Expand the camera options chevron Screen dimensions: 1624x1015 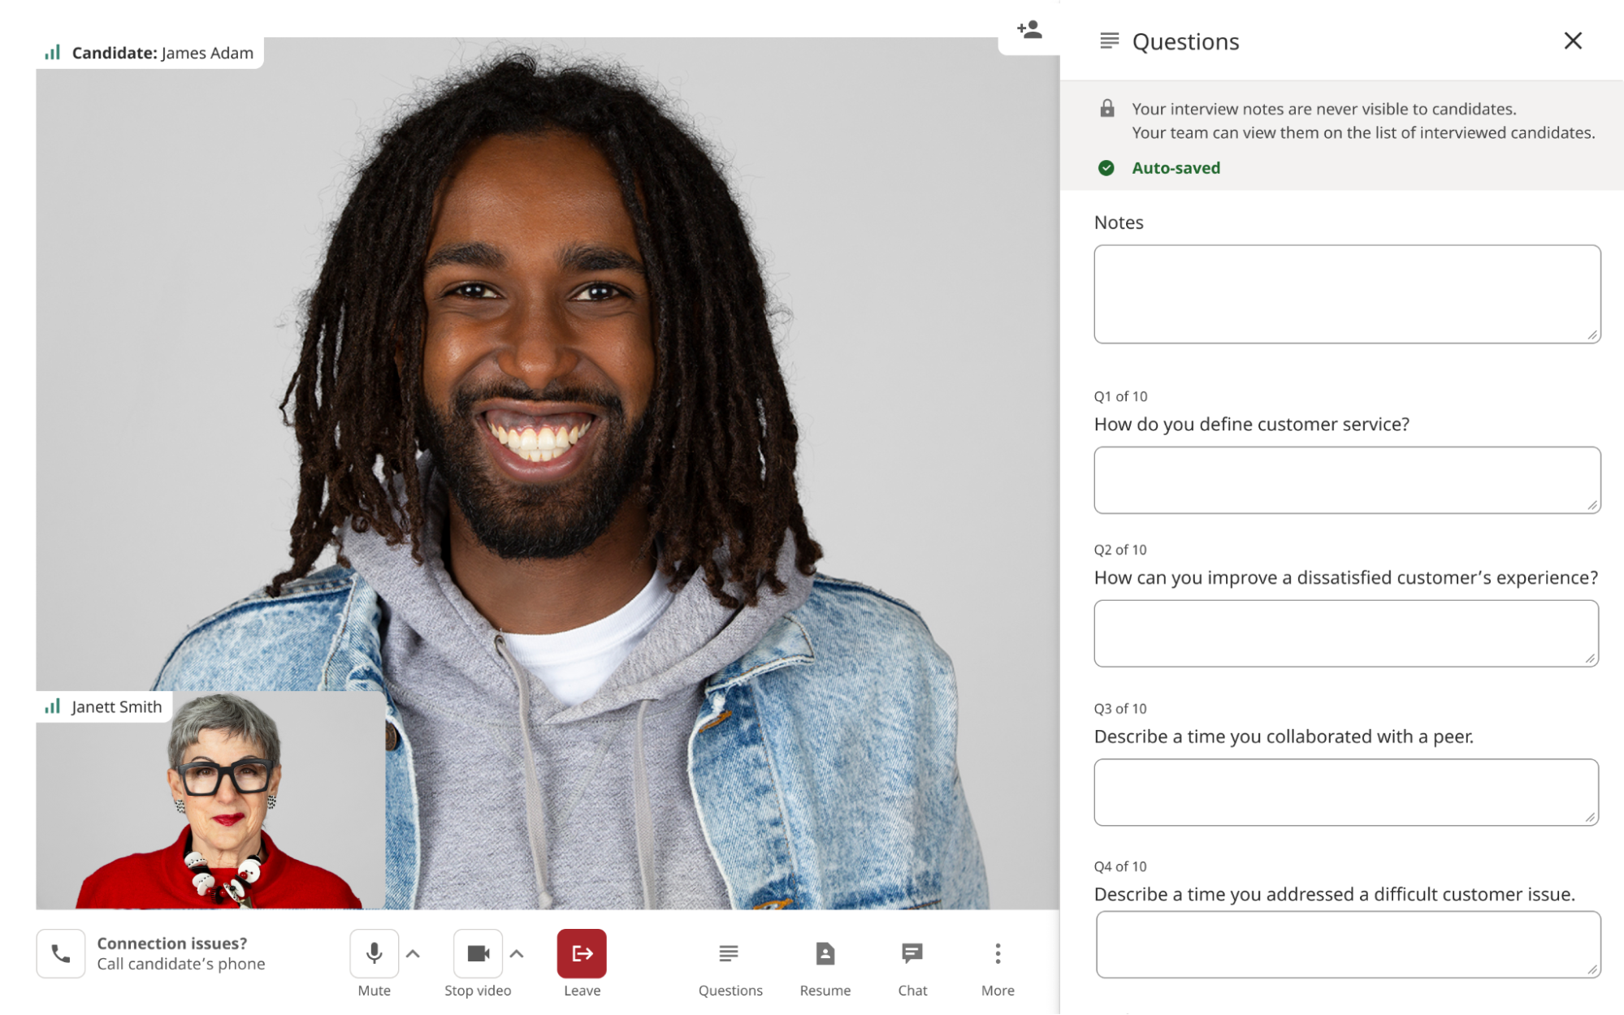click(x=517, y=953)
